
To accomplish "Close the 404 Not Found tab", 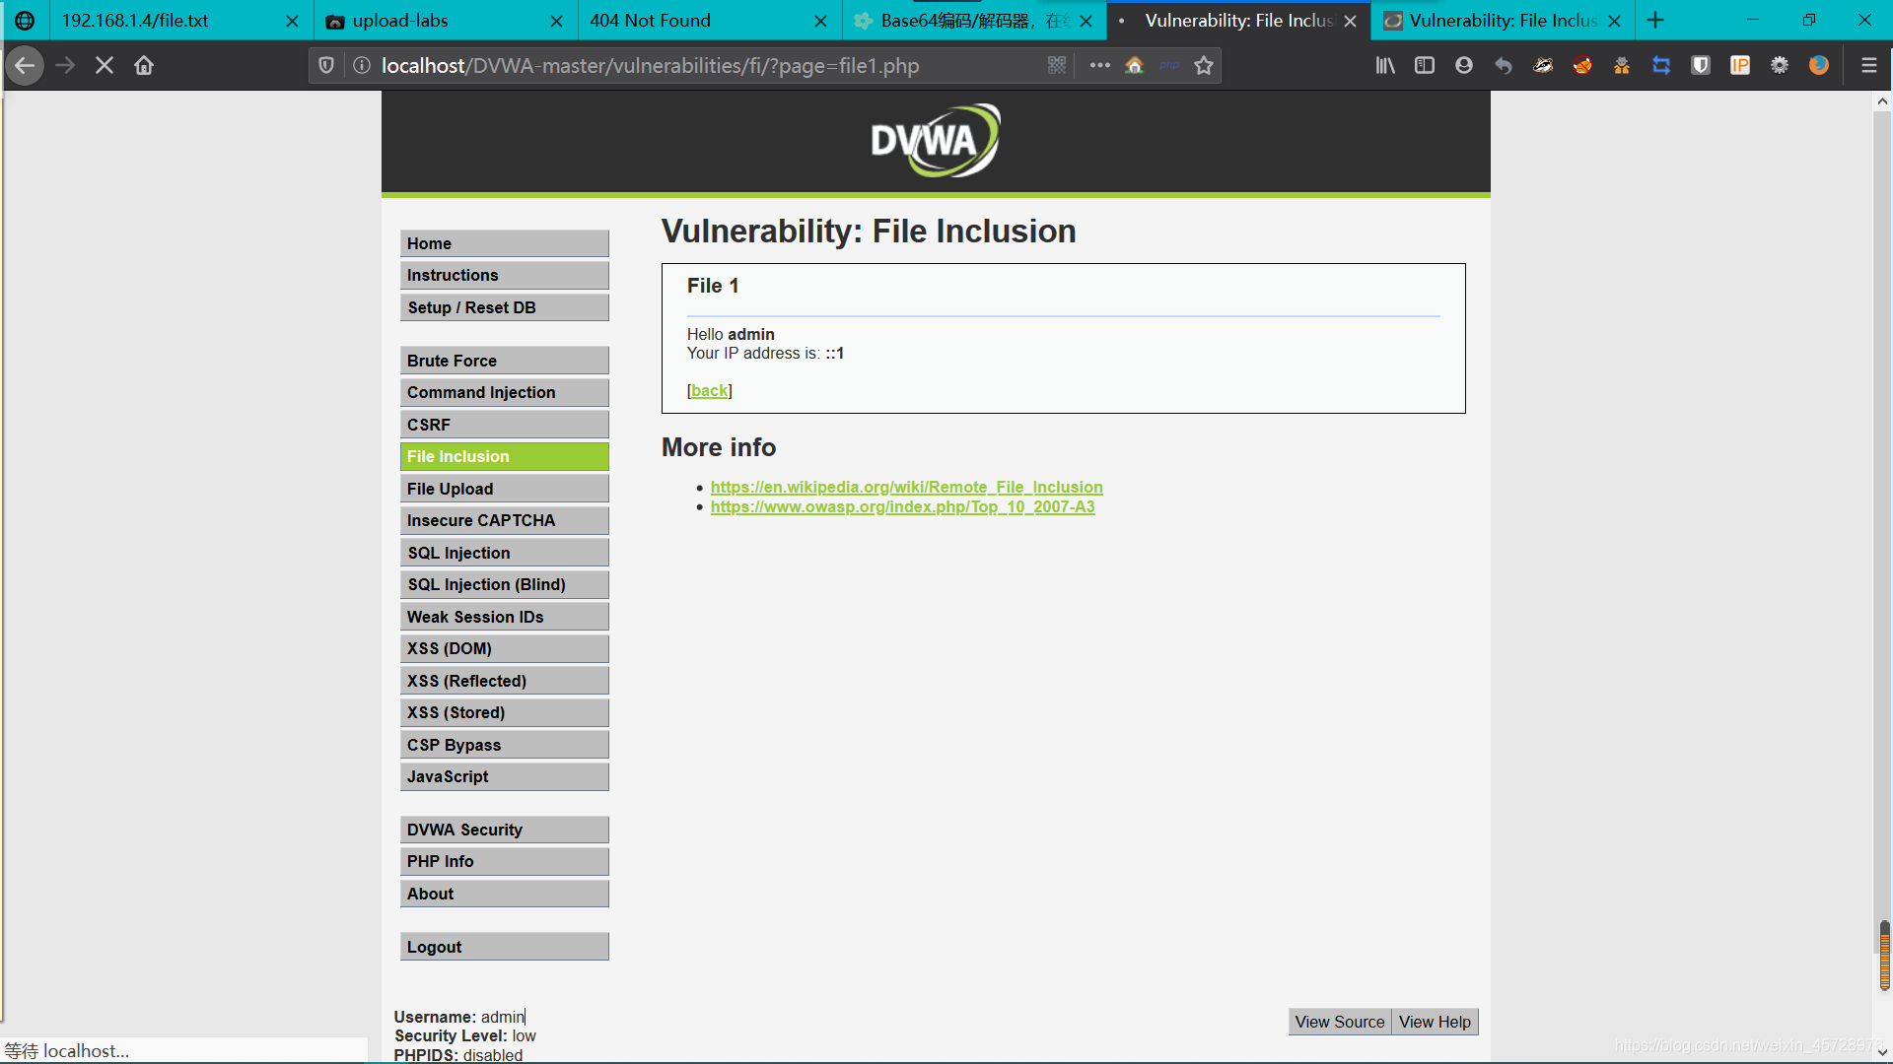I will [820, 21].
